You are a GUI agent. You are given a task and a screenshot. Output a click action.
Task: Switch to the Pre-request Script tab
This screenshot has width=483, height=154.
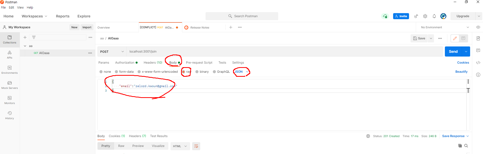pos(199,63)
